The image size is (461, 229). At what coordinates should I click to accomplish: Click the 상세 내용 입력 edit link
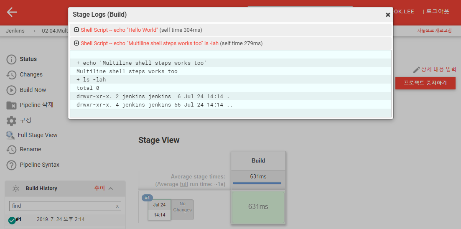click(x=434, y=69)
